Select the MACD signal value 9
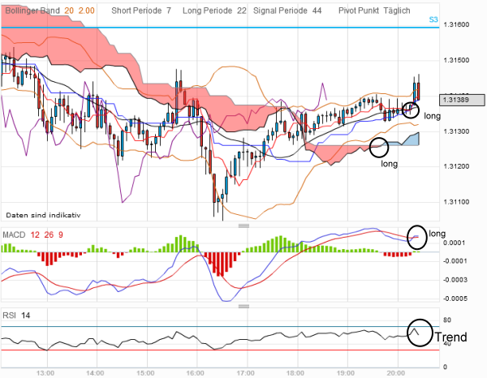The height and width of the screenshot is (378, 487). [x=61, y=235]
